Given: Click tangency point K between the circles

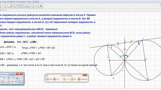Looking at the screenshot, I should [125, 60].
